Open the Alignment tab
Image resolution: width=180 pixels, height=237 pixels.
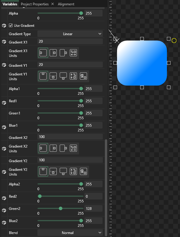coord(66,4)
